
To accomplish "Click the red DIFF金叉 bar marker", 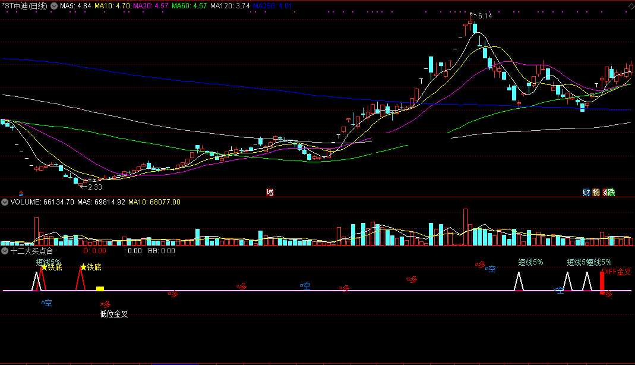I will (x=602, y=283).
